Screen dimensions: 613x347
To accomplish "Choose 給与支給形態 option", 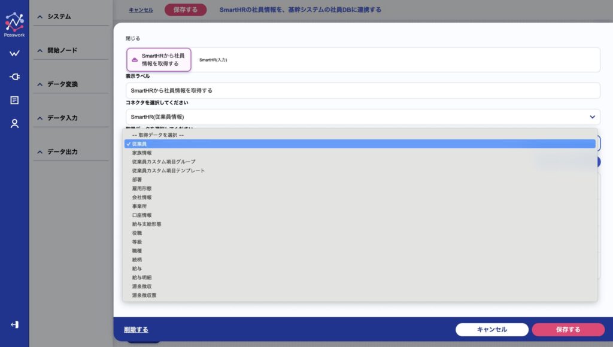I will click(x=360, y=224).
